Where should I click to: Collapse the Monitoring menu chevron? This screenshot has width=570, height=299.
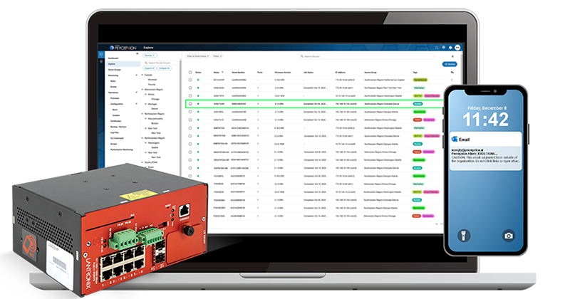136,75
